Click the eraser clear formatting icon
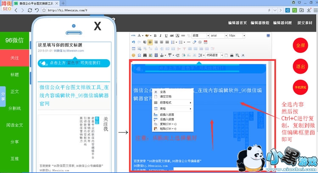This screenshot has width=318, height=173. tap(194, 42)
